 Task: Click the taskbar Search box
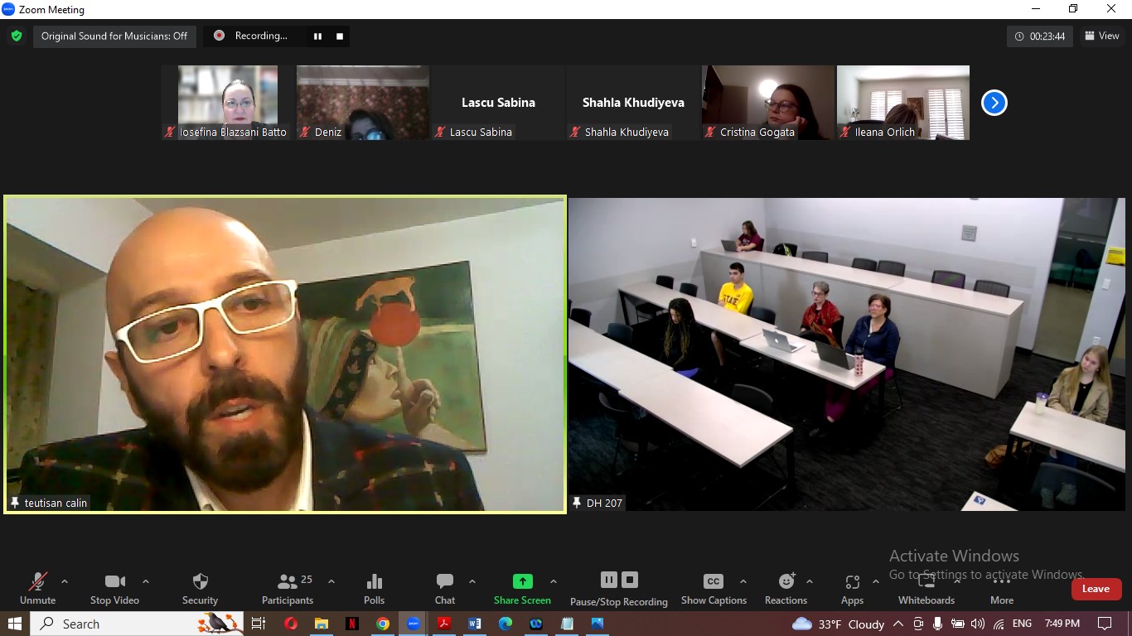tap(138, 624)
